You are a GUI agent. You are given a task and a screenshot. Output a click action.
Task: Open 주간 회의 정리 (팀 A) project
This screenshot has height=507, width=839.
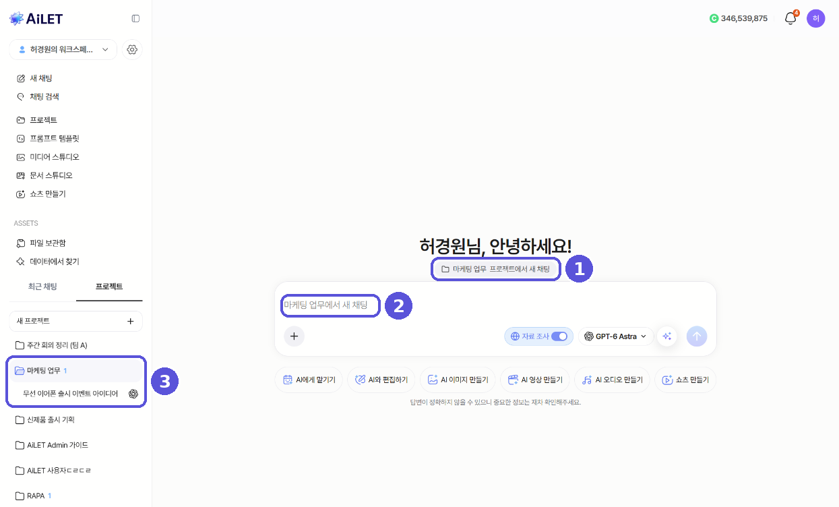pyautogui.click(x=75, y=345)
